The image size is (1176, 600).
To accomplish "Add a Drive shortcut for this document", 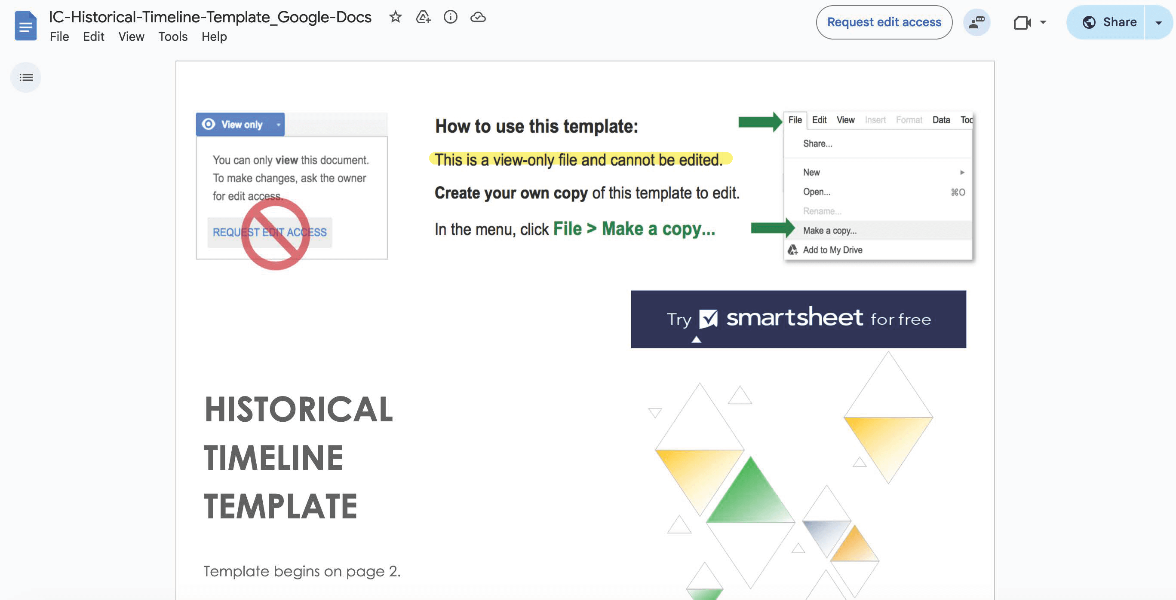I will pyautogui.click(x=423, y=17).
